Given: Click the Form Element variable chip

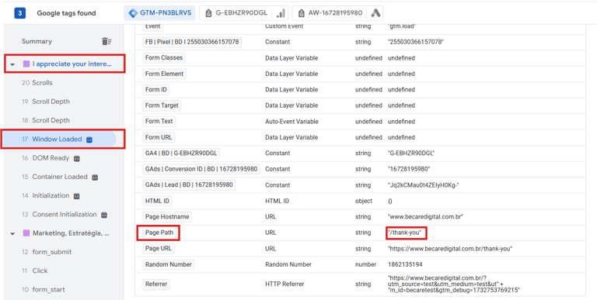Looking at the screenshot, I should [164, 74].
